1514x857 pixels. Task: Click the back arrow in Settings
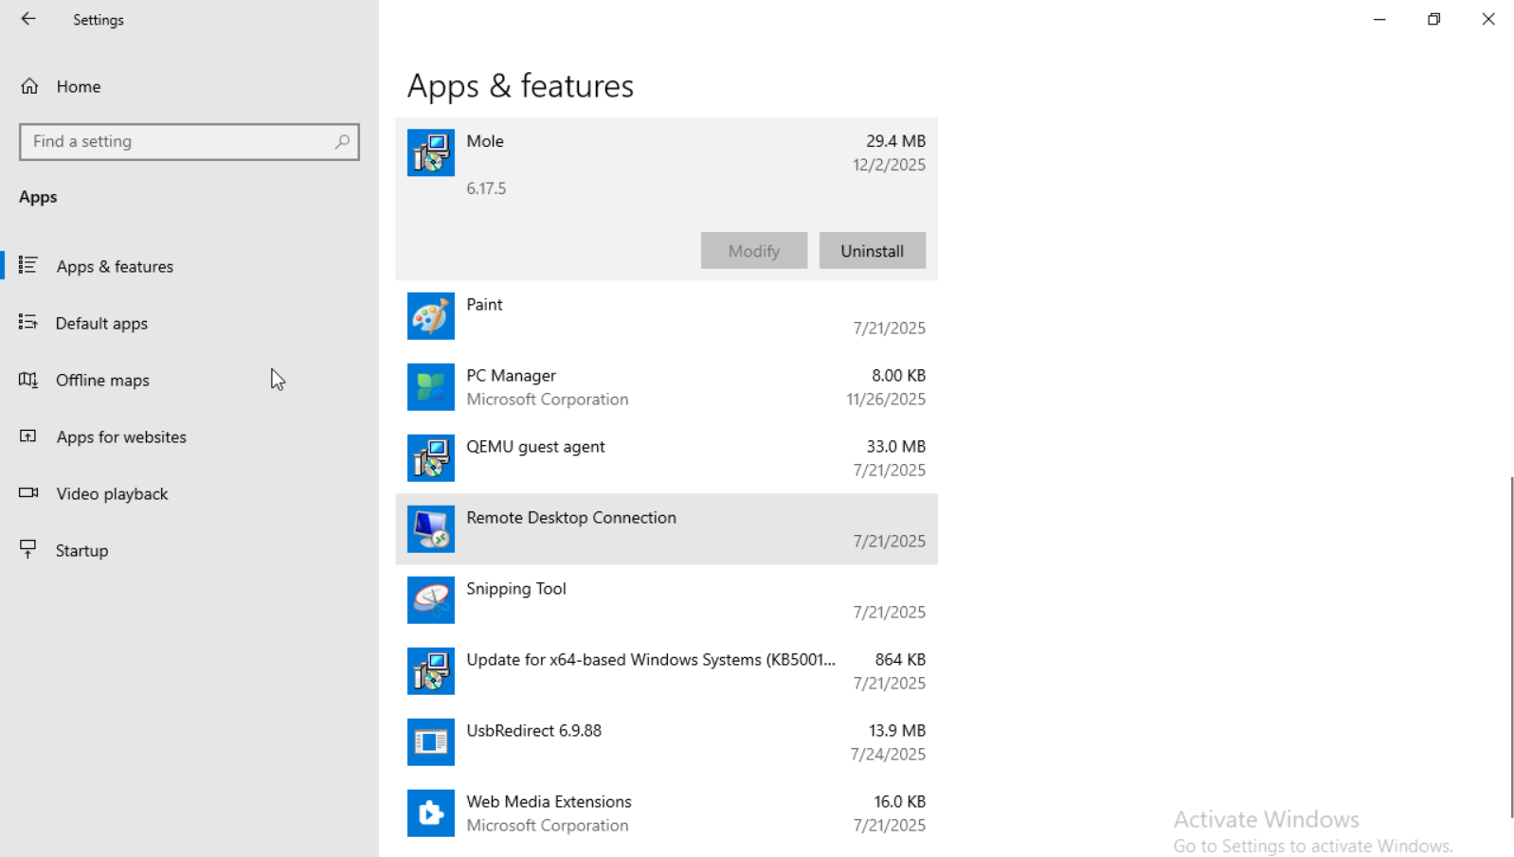[x=28, y=19]
